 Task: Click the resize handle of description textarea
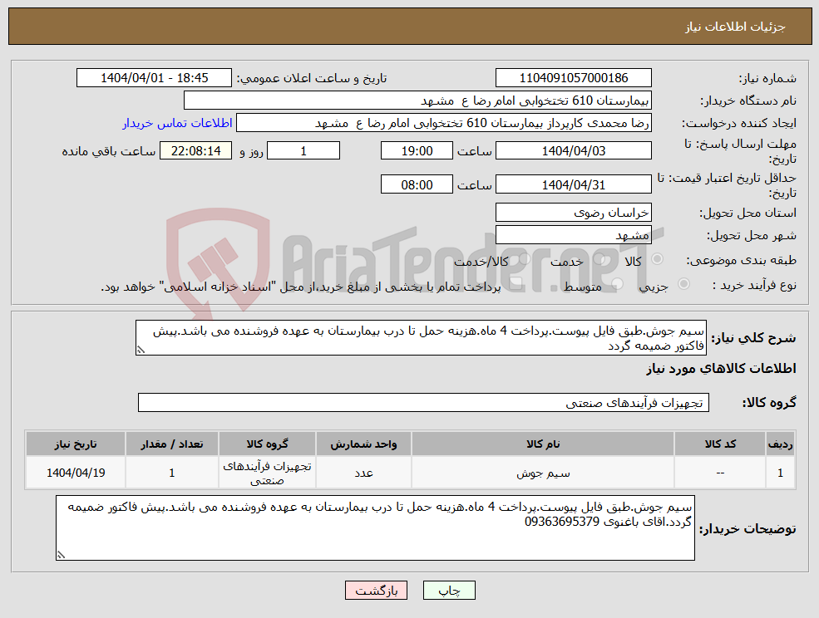pos(140,351)
